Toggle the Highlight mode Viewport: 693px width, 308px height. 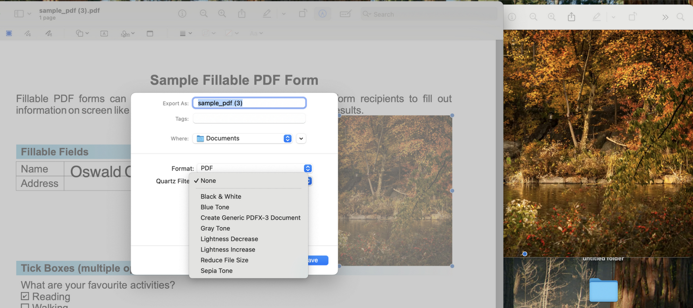267,13
